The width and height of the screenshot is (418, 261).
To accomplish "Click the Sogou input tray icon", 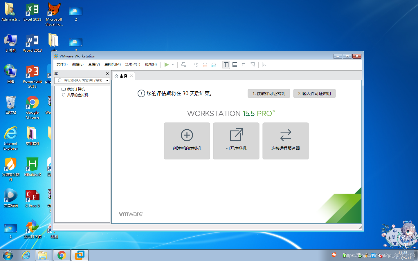I will pos(334,255).
